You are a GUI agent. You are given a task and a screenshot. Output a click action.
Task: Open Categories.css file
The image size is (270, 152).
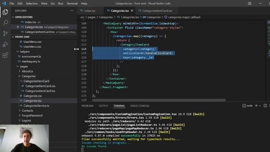point(33,96)
